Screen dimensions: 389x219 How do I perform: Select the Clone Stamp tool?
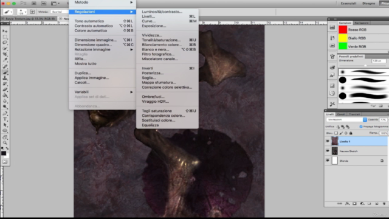point(5,78)
